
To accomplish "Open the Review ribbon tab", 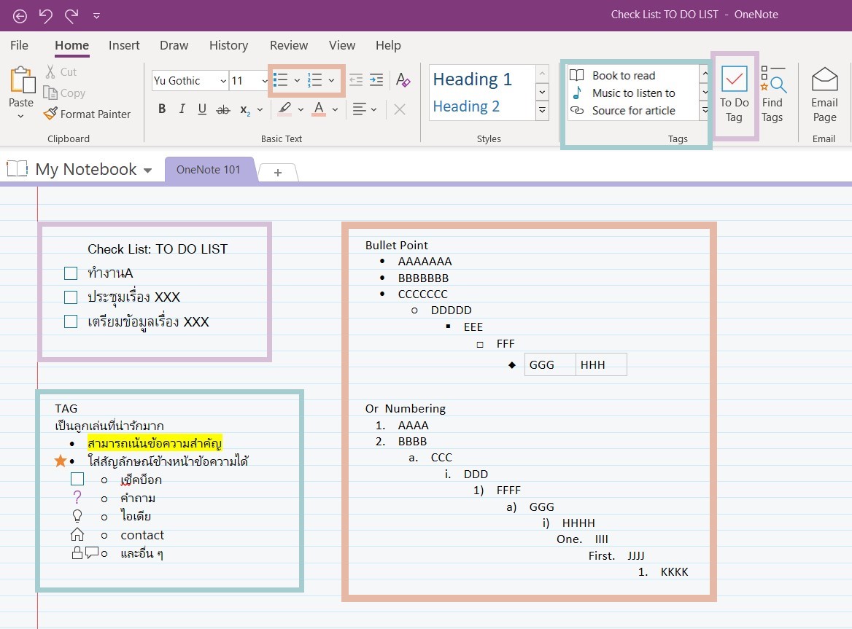I will tap(289, 45).
